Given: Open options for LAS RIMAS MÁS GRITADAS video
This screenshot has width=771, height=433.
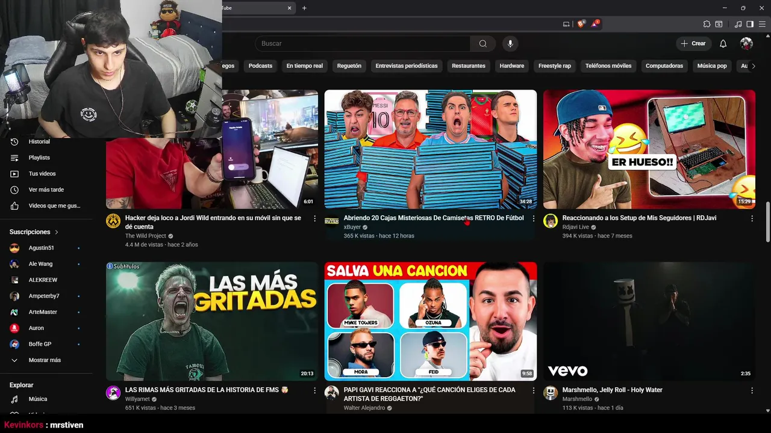Looking at the screenshot, I should point(314,390).
